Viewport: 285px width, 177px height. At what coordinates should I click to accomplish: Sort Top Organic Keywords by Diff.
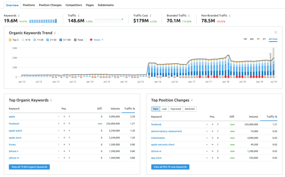click(x=99, y=109)
